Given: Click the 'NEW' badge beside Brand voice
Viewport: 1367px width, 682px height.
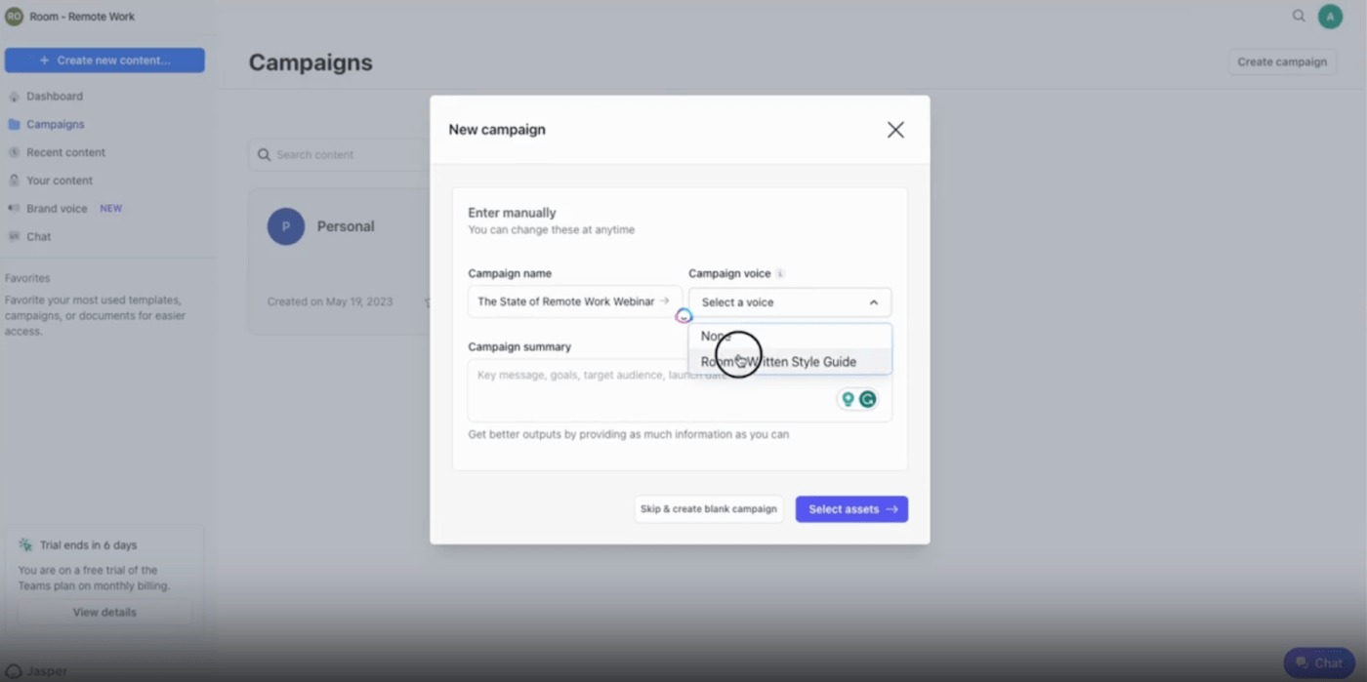Looking at the screenshot, I should [111, 209].
